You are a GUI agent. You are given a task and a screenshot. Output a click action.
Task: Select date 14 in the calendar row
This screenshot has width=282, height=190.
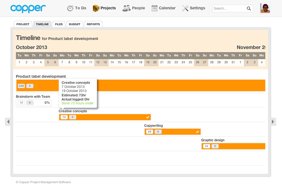(x=112, y=62)
